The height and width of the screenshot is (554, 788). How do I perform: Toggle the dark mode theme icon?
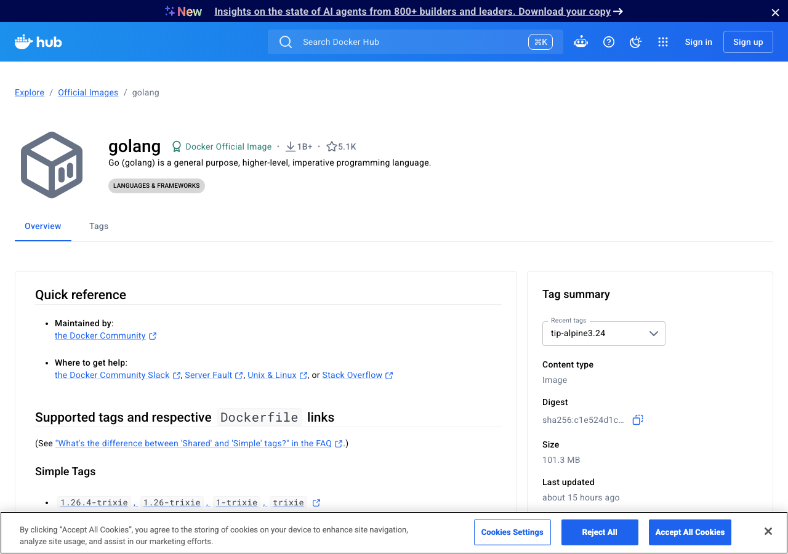pos(636,42)
